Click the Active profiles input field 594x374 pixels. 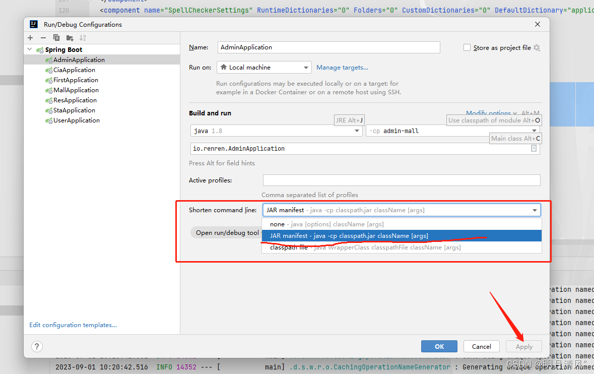(x=402, y=180)
